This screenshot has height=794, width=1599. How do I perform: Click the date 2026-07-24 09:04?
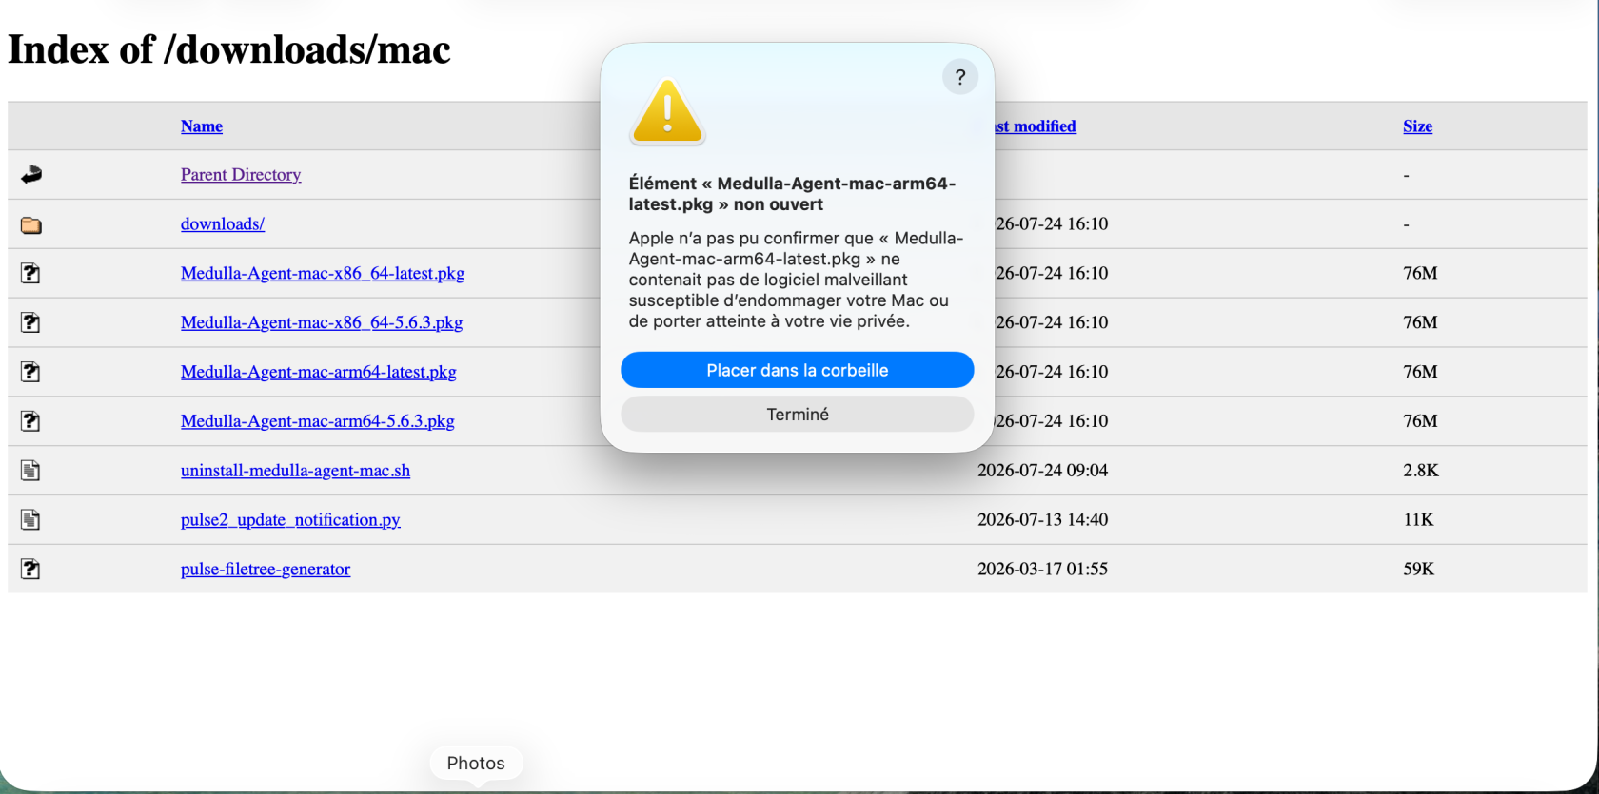point(1042,471)
